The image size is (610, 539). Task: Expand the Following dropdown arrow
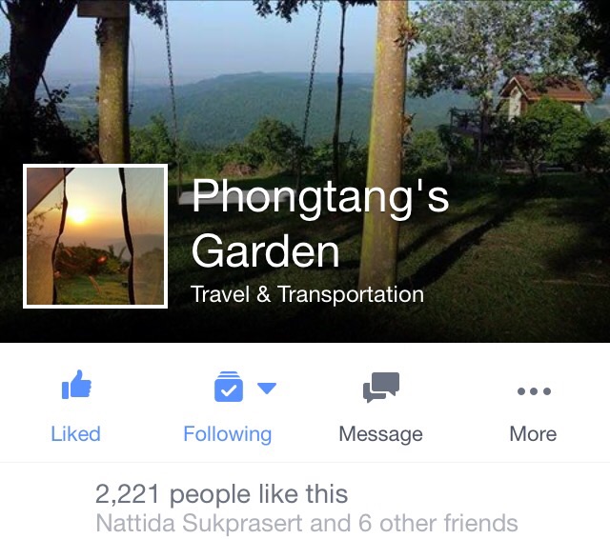click(267, 388)
